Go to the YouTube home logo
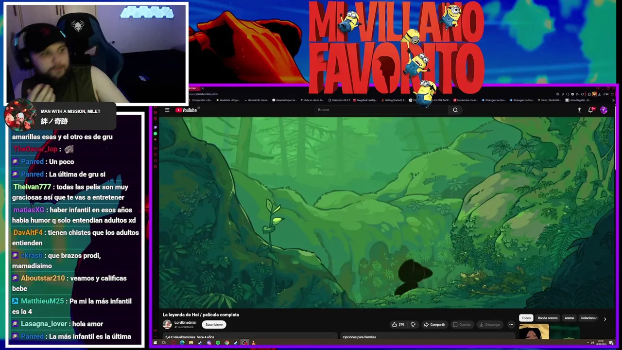The width and height of the screenshot is (622, 350). point(186,110)
